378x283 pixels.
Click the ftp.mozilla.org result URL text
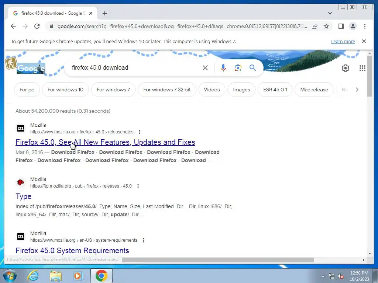[x=81, y=186]
